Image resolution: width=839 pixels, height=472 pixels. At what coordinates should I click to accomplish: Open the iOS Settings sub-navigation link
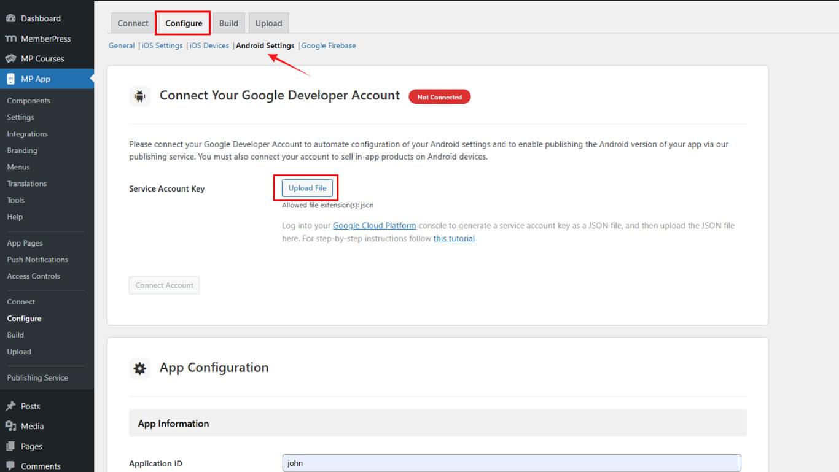click(162, 45)
